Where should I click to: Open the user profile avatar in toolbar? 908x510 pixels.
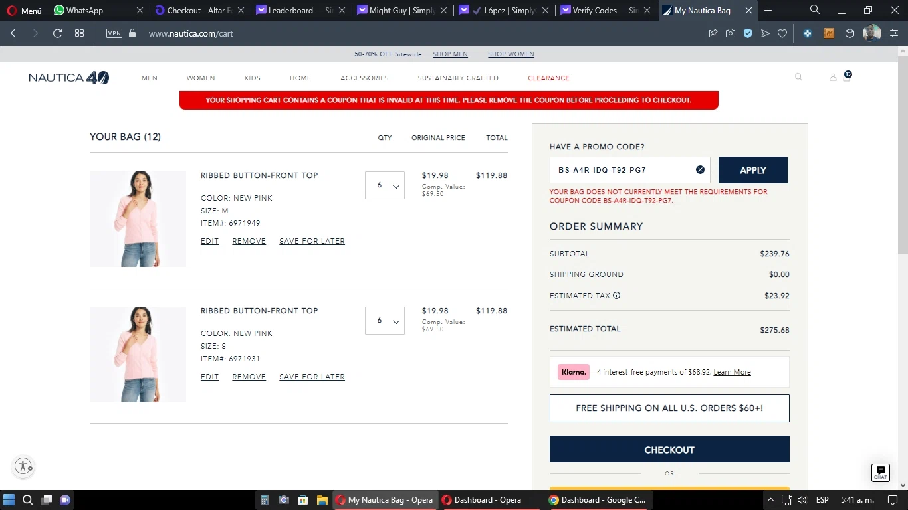872,33
